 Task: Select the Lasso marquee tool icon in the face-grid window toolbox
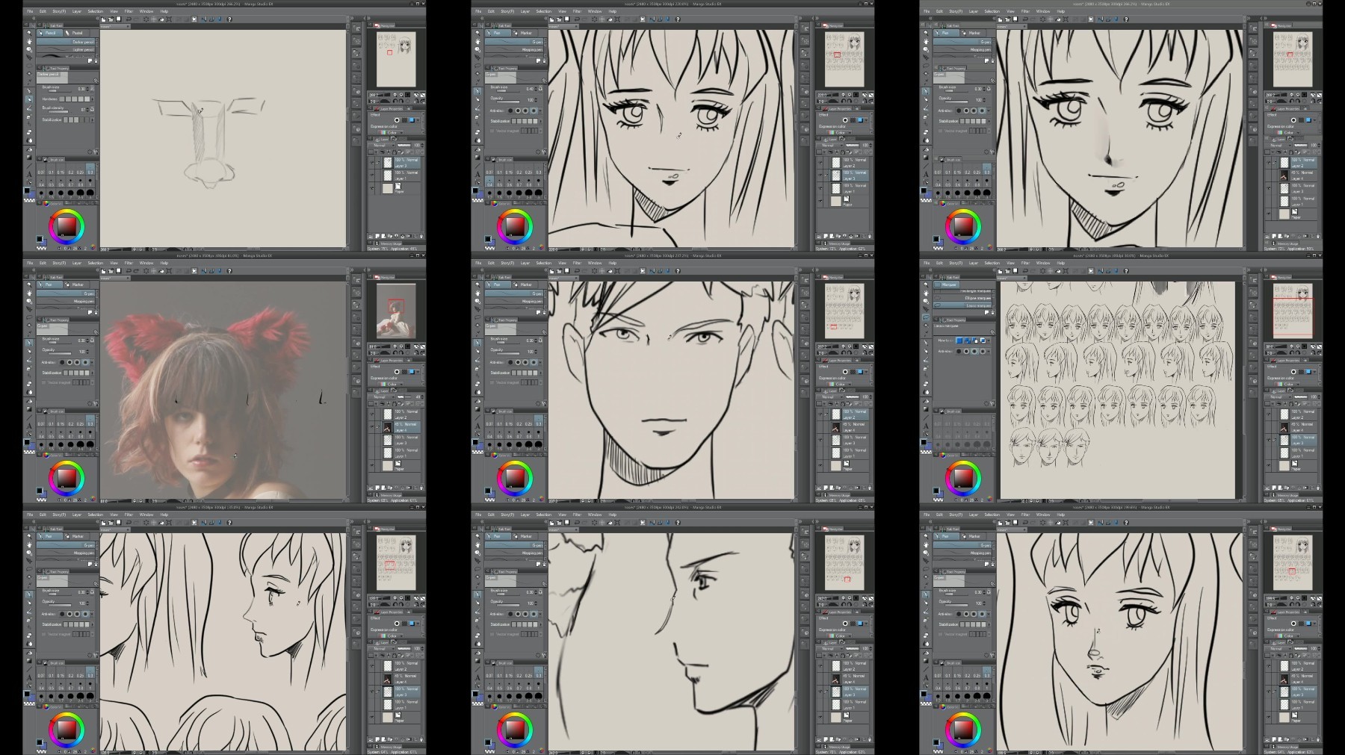coord(926,317)
